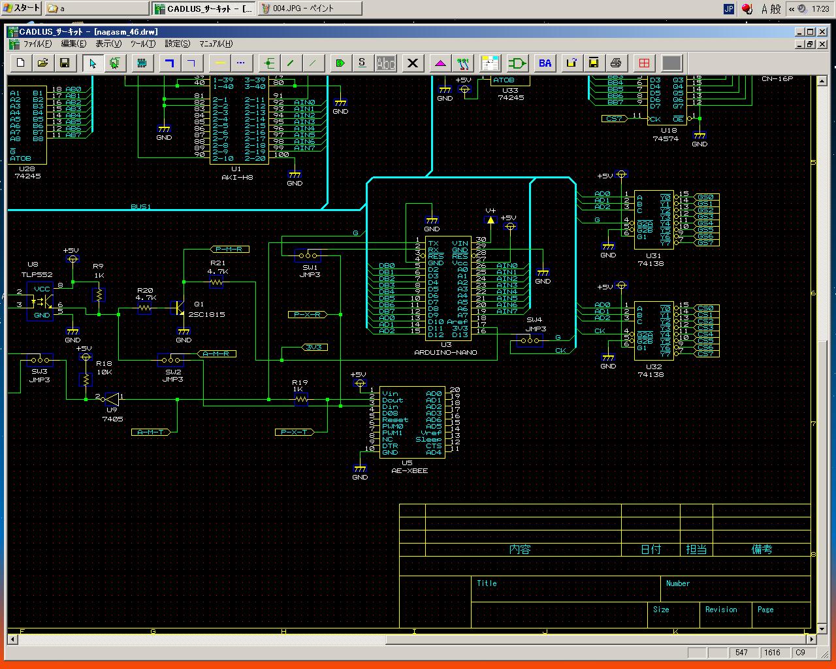Toggle the red grid icon
The width and height of the screenshot is (836, 669).
coord(645,63)
